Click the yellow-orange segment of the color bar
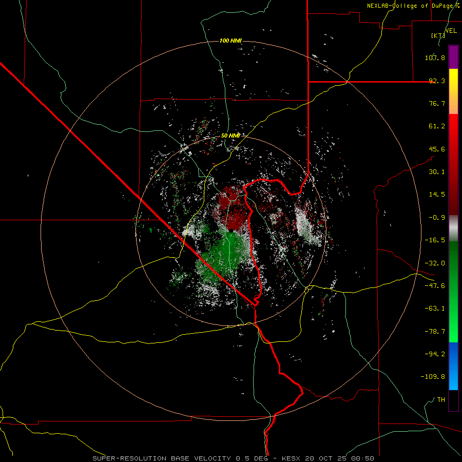Image resolution: width=462 pixels, height=462 pixels. tap(453, 91)
